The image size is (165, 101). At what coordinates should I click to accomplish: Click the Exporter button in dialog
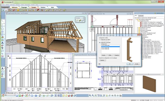click(x=102, y=60)
